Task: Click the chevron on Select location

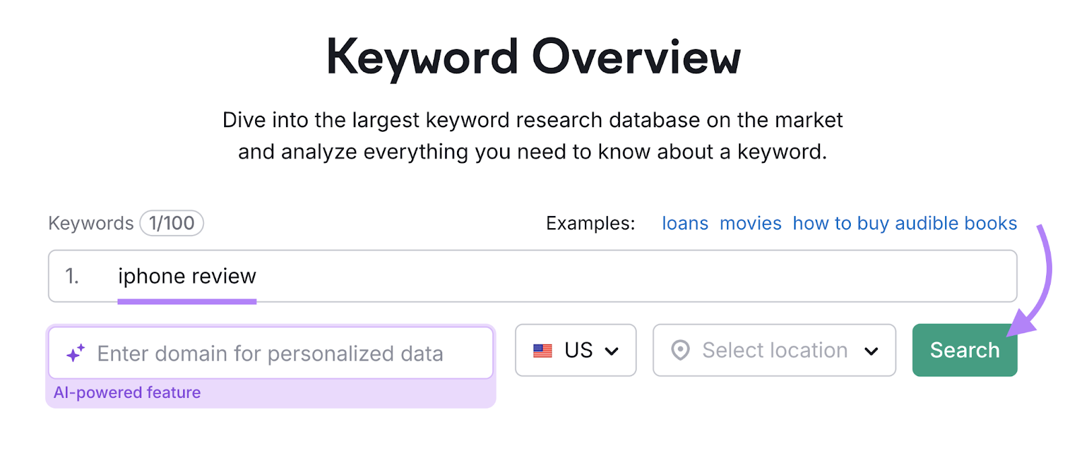Action: (872, 350)
